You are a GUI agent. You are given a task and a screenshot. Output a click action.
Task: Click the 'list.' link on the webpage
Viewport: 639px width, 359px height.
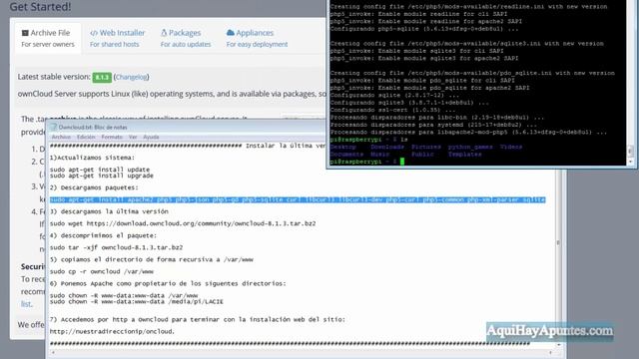pos(27,304)
